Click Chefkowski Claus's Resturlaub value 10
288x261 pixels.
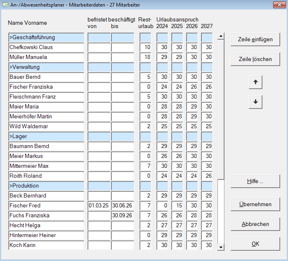tap(145, 47)
